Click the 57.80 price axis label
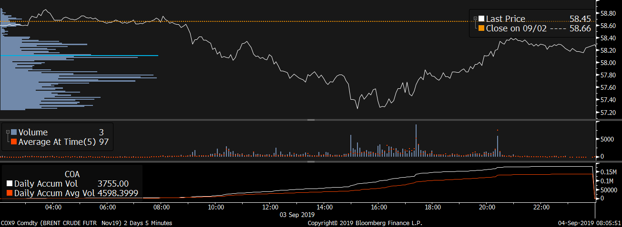The height and width of the screenshot is (227, 622). click(609, 75)
